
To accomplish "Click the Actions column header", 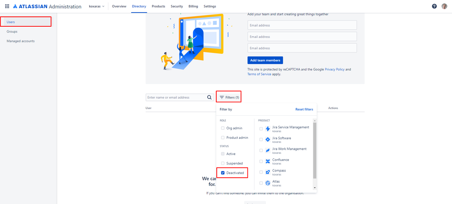I will click(333, 108).
